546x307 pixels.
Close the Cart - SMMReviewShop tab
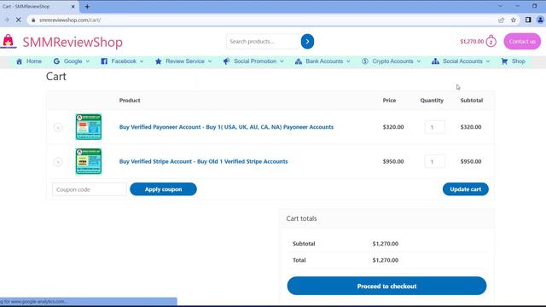click(73, 6)
